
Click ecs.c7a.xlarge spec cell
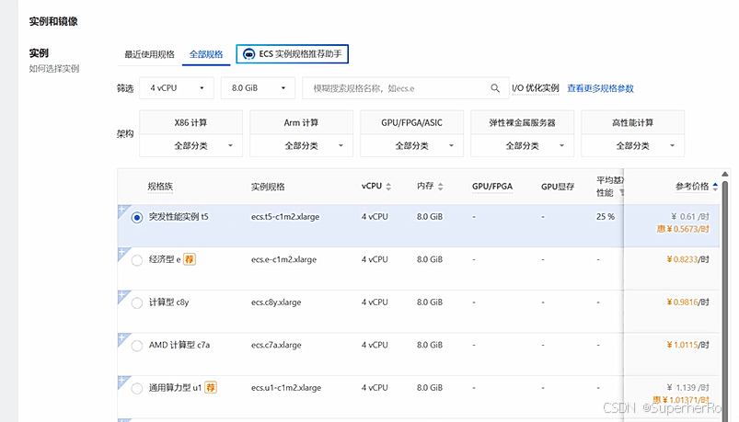click(x=276, y=345)
